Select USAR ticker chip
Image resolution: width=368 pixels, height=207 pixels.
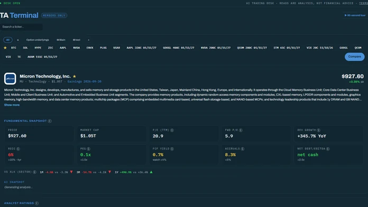117,48
